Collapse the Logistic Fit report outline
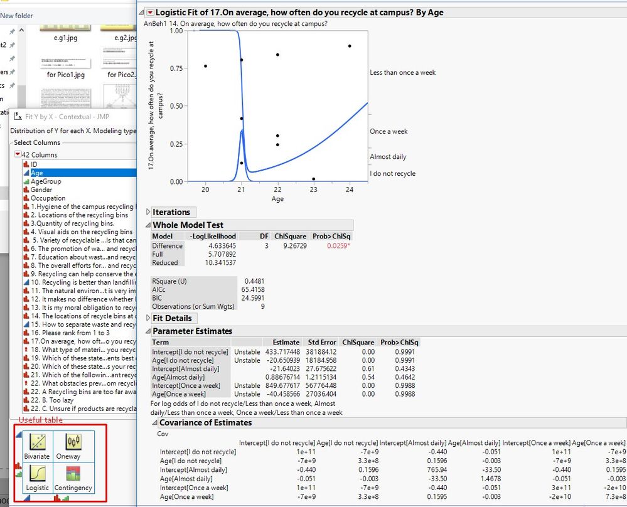 pyautogui.click(x=142, y=13)
